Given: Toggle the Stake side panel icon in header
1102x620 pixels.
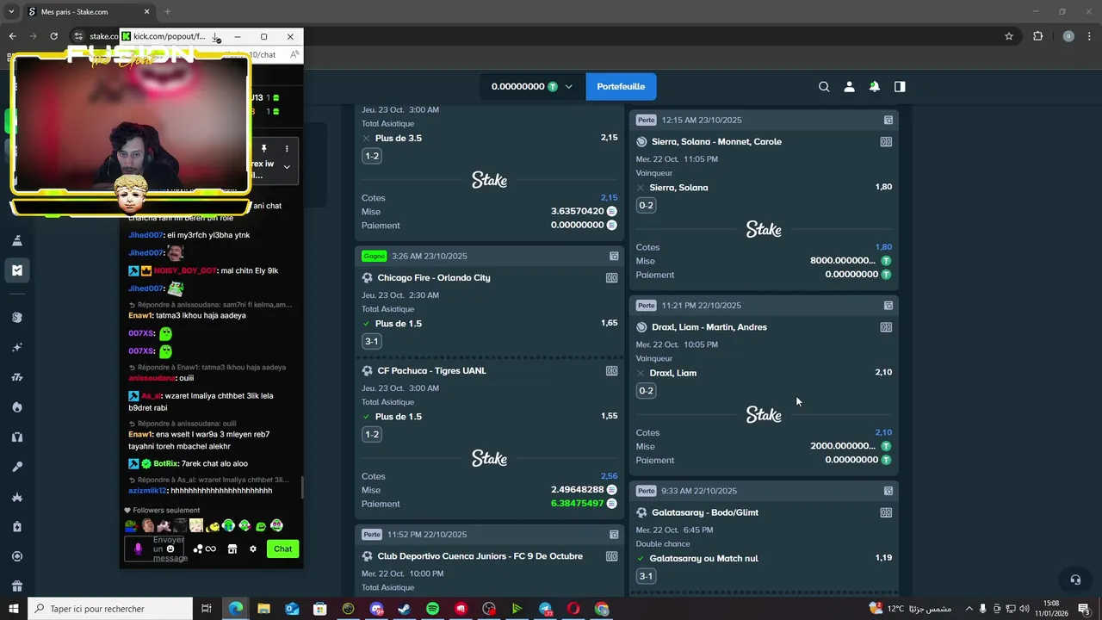Looking at the screenshot, I should [900, 87].
